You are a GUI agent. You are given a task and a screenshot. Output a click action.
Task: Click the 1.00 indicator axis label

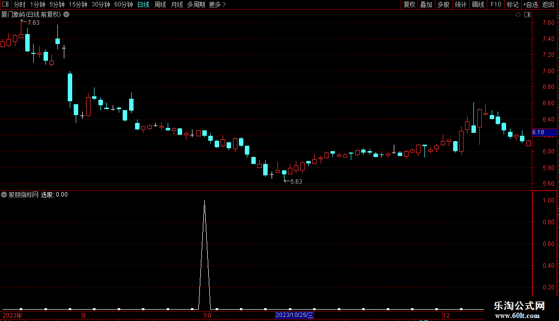coord(548,201)
